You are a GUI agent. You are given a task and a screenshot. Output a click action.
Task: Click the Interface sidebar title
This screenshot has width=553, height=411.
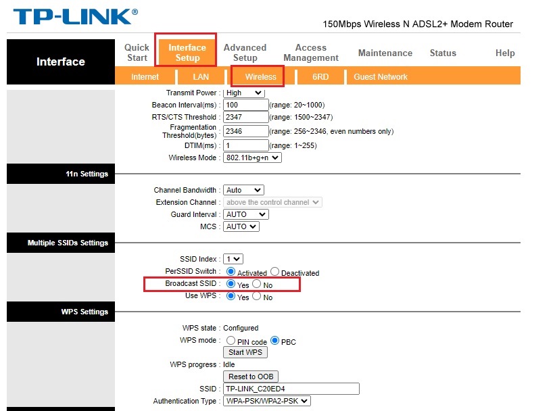(61, 62)
